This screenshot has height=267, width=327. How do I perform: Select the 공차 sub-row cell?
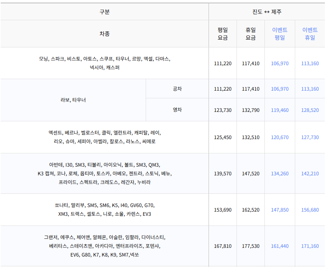[177, 89]
